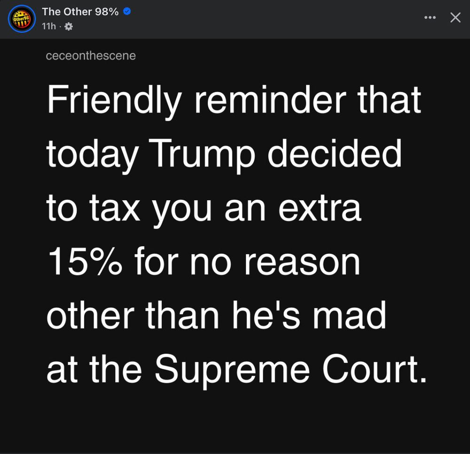The width and height of the screenshot is (470, 454).
Task: Click the word "reason" in the post
Action: [x=302, y=261]
